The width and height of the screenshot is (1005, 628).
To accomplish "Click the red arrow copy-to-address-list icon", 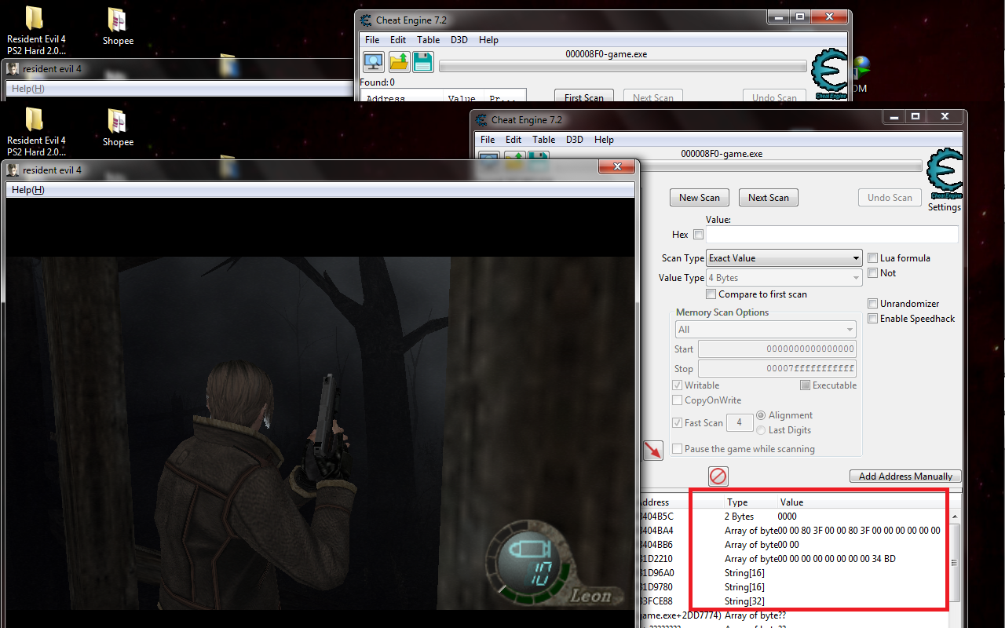I will (x=652, y=450).
